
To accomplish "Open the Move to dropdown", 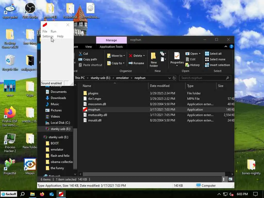I will (116, 56).
